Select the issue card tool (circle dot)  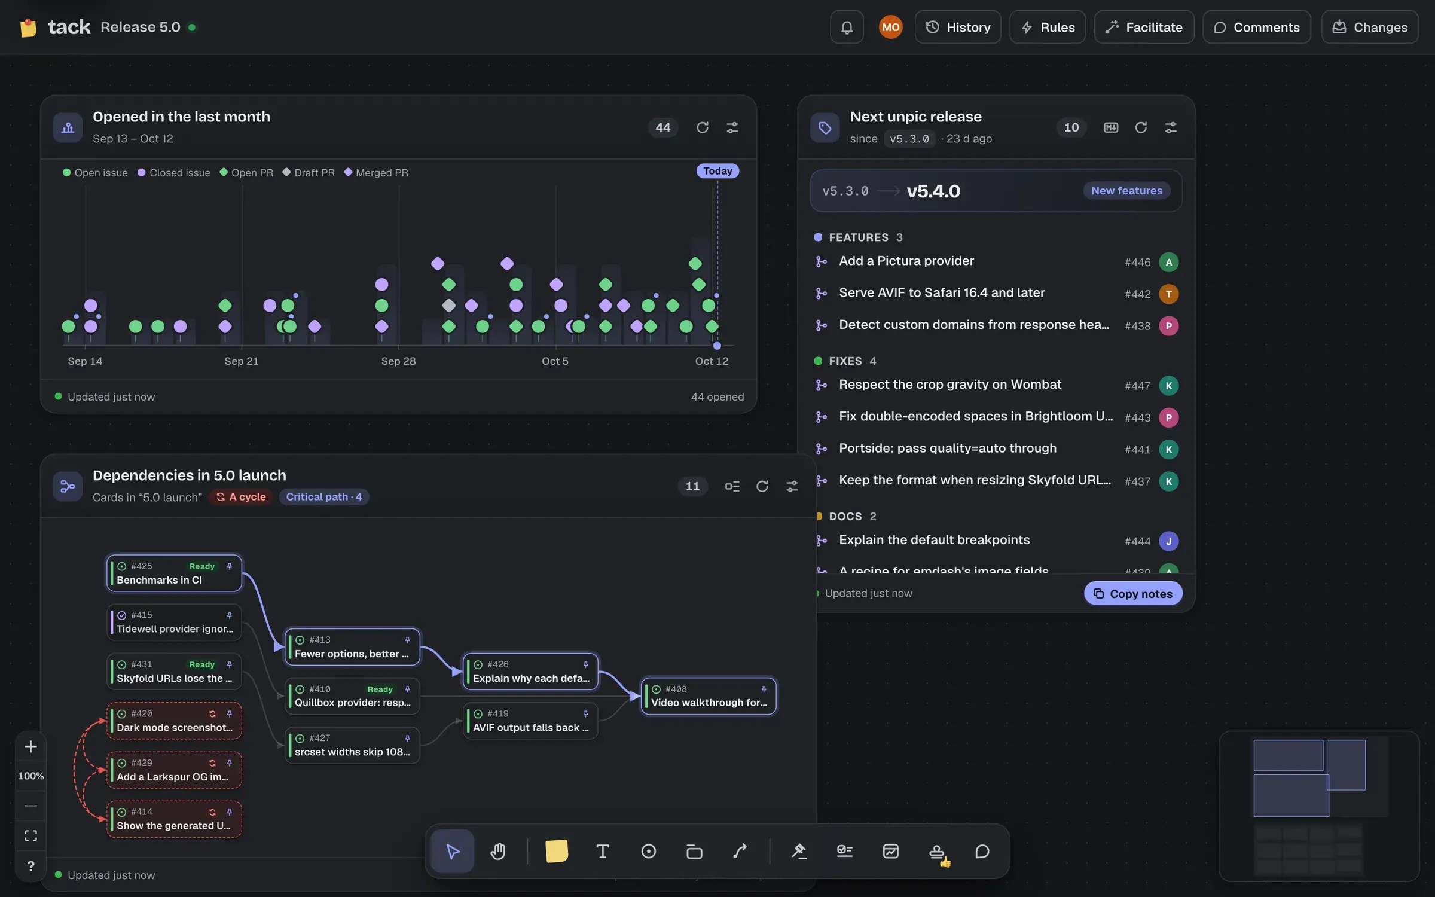tap(649, 851)
